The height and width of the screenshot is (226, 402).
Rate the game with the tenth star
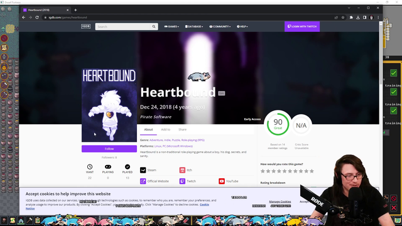312,171
